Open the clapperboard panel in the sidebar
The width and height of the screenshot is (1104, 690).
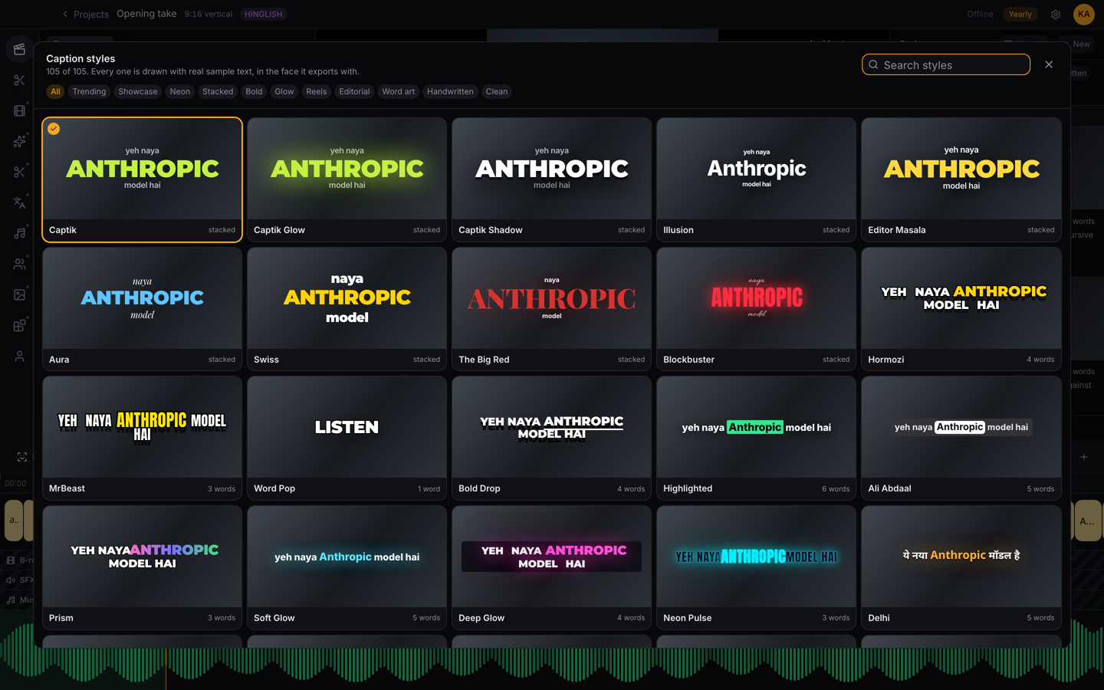pos(19,49)
